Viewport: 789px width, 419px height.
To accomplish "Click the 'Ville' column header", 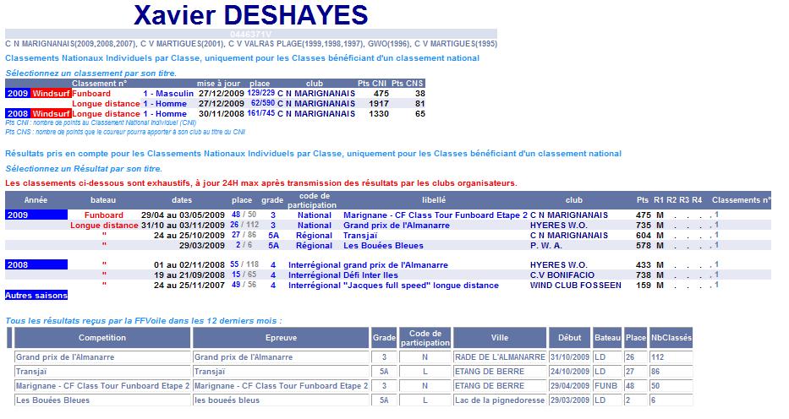I will click(x=499, y=338).
